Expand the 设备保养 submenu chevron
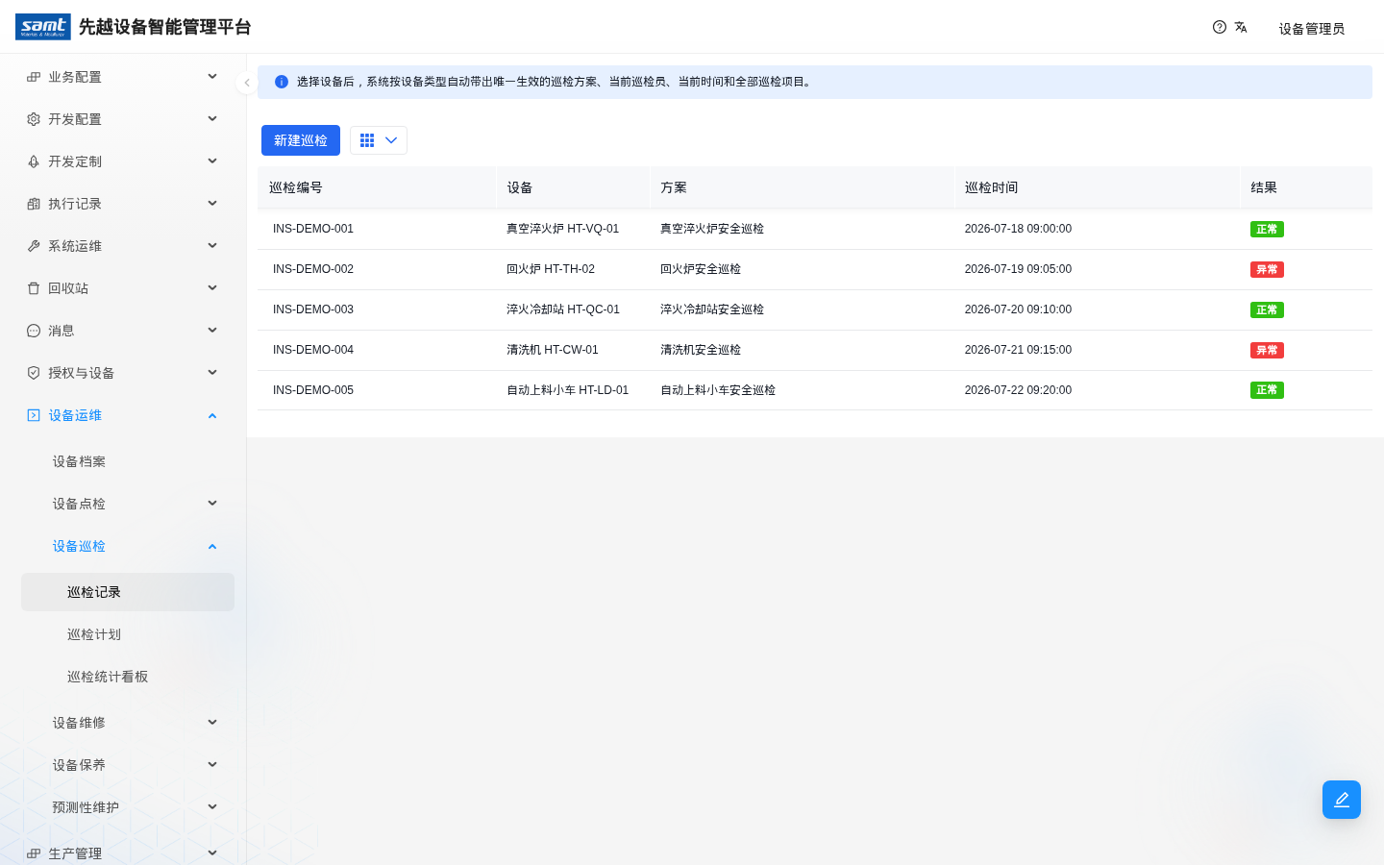The width and height of the screenshot is (1384, 865). click(x=212, y=765)
